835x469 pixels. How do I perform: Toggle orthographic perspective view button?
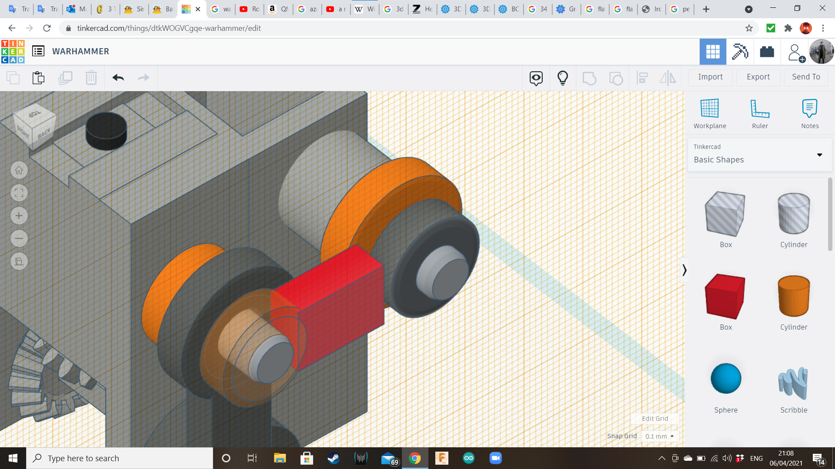coord(19,261)
